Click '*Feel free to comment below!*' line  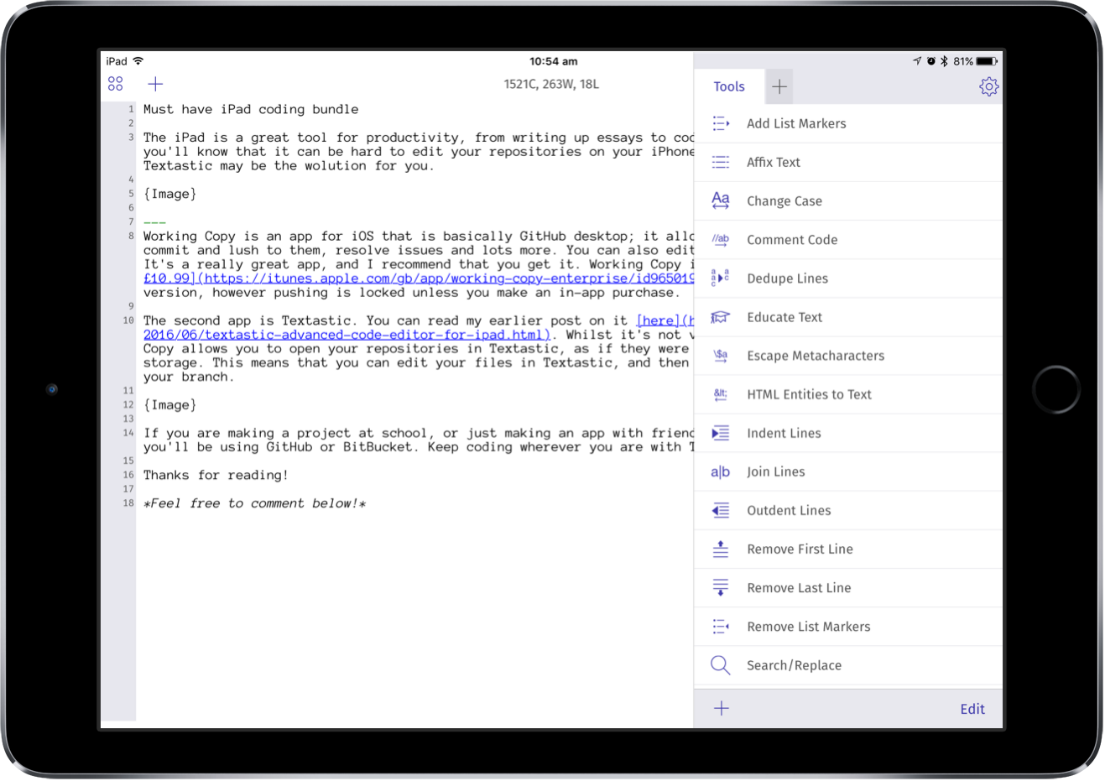(x=254, y=503)
